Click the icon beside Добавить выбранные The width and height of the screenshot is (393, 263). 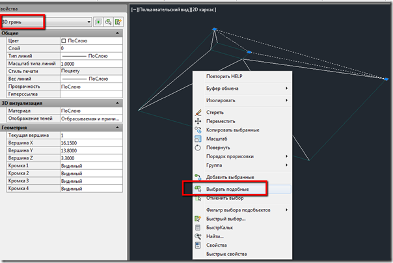pos(198,177)
